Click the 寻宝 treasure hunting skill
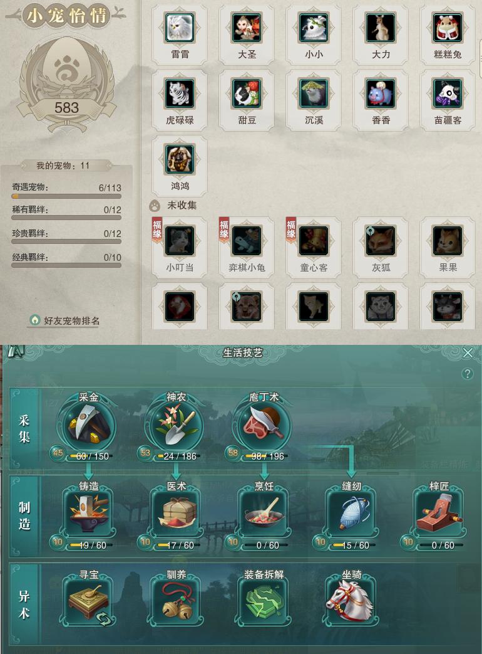The height and width of the screenshot is (654, 482). [89, 601]
